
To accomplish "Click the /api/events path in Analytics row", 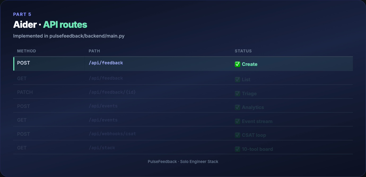I will pyautogui.click(x=103, y=106).
